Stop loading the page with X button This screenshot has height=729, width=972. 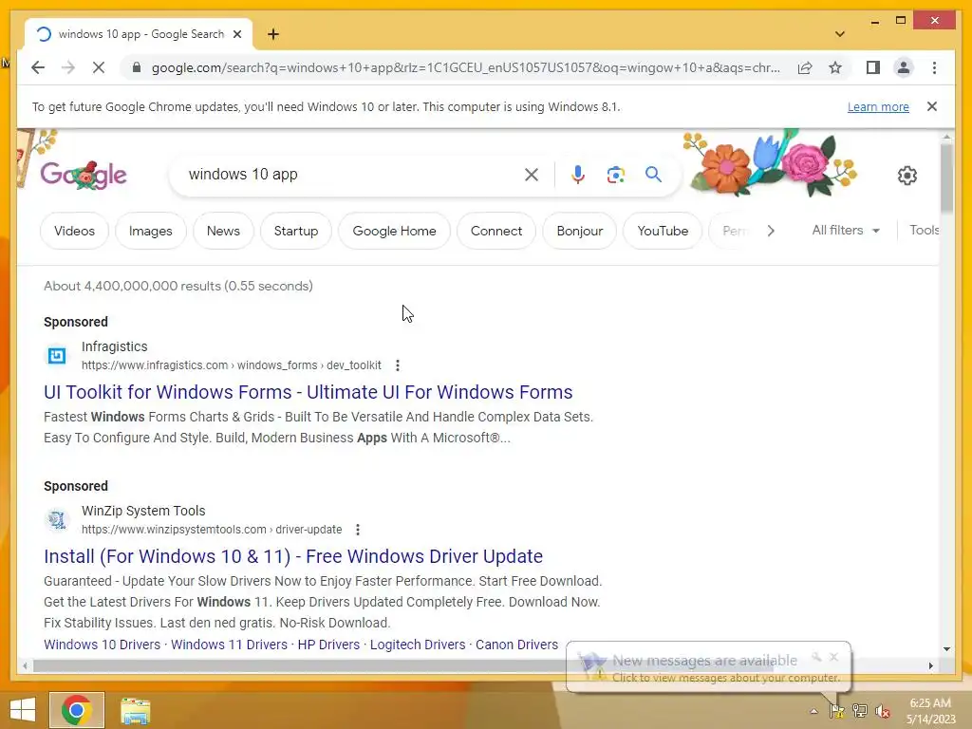point(99,67)
